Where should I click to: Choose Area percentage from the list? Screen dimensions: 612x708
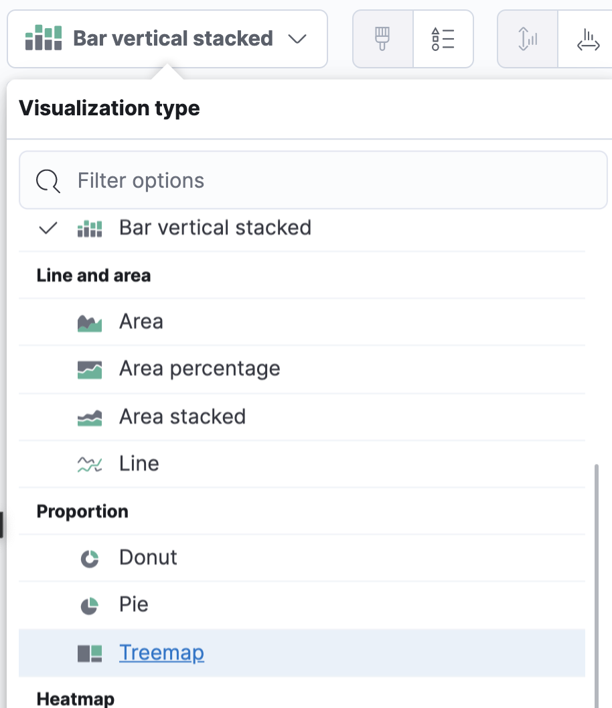pyautogui.click(x=200, y=369)
